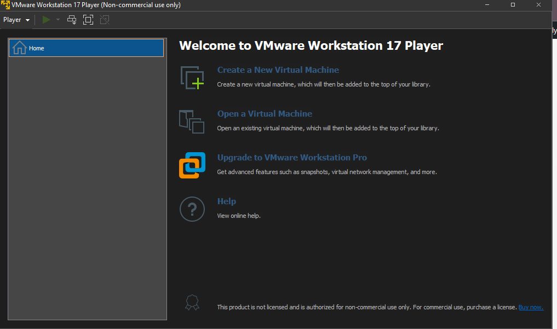Click the question mark help icon
The height and width of the screenshot is (329, 557).
(x=192, y=209)
